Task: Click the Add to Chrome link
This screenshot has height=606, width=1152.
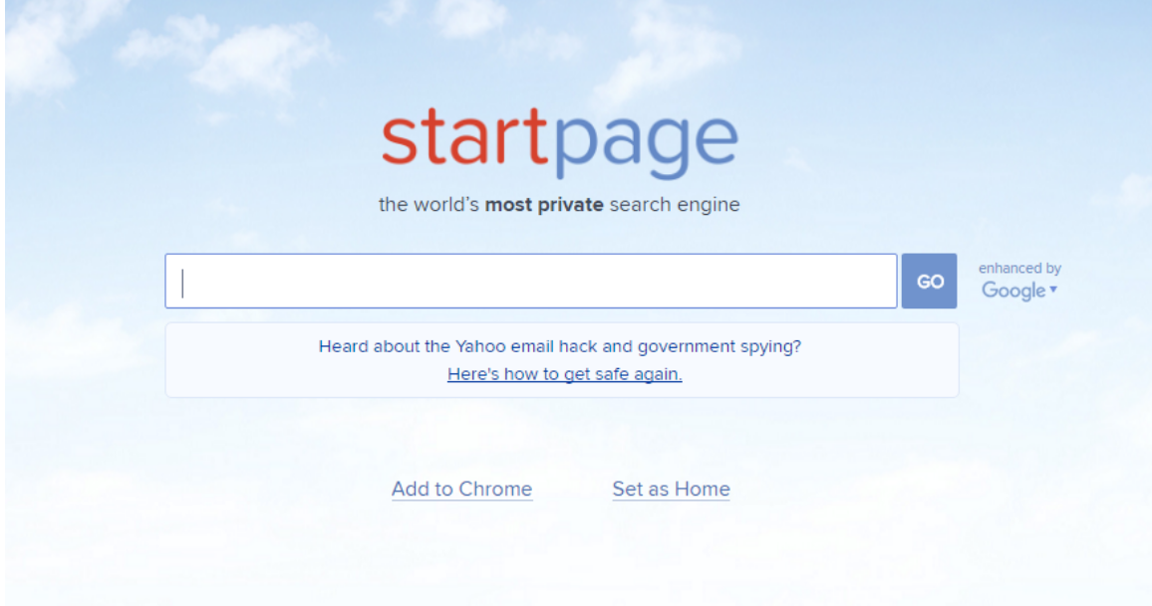Action: tap(461, 489)
